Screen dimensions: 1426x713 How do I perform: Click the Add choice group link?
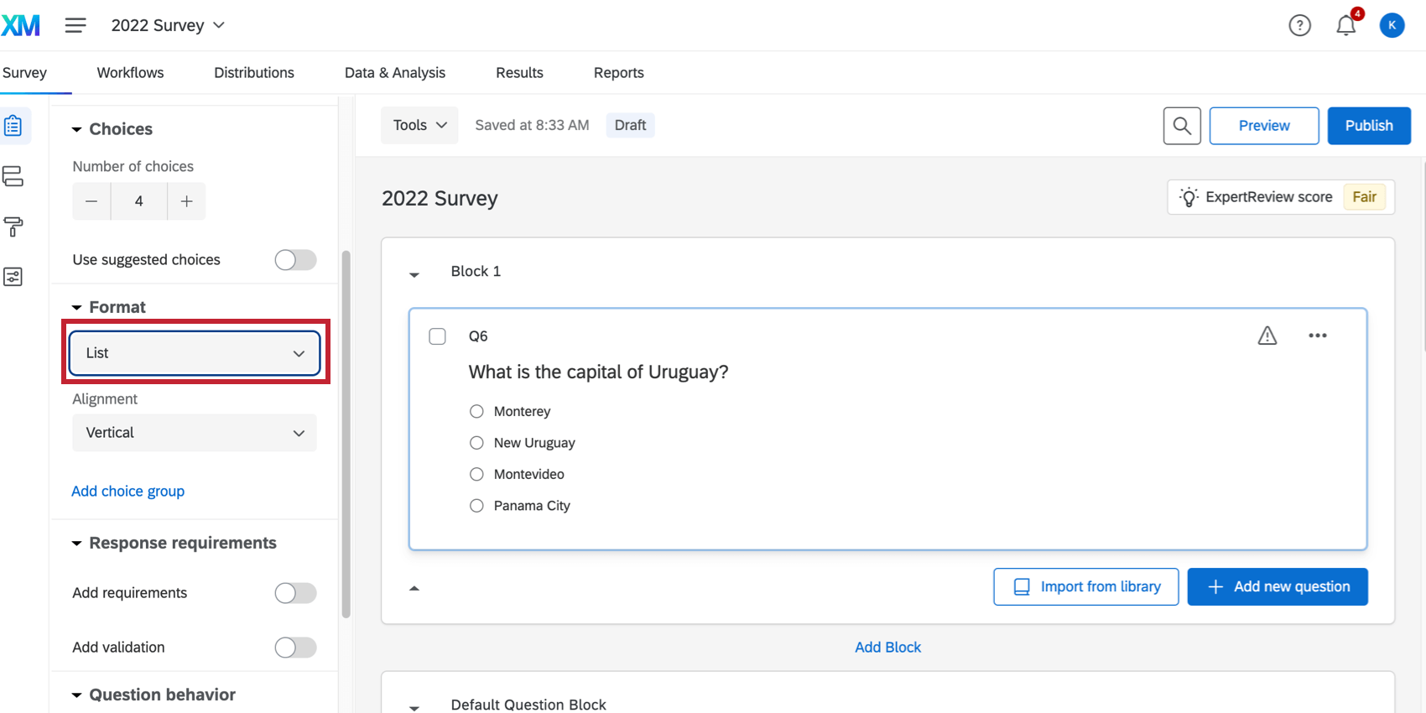click(x=128, y=492)
